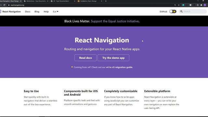The height and width of the screenshot is (117, 208).
Task: Click the zoom magnifier icon in address bar
Action: [x=175, y=5]
